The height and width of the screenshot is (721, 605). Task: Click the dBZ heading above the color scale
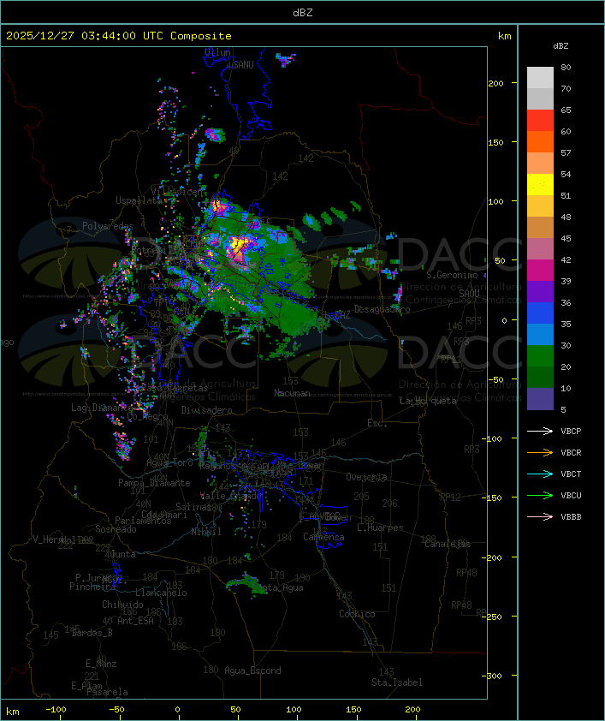[561, 46]
